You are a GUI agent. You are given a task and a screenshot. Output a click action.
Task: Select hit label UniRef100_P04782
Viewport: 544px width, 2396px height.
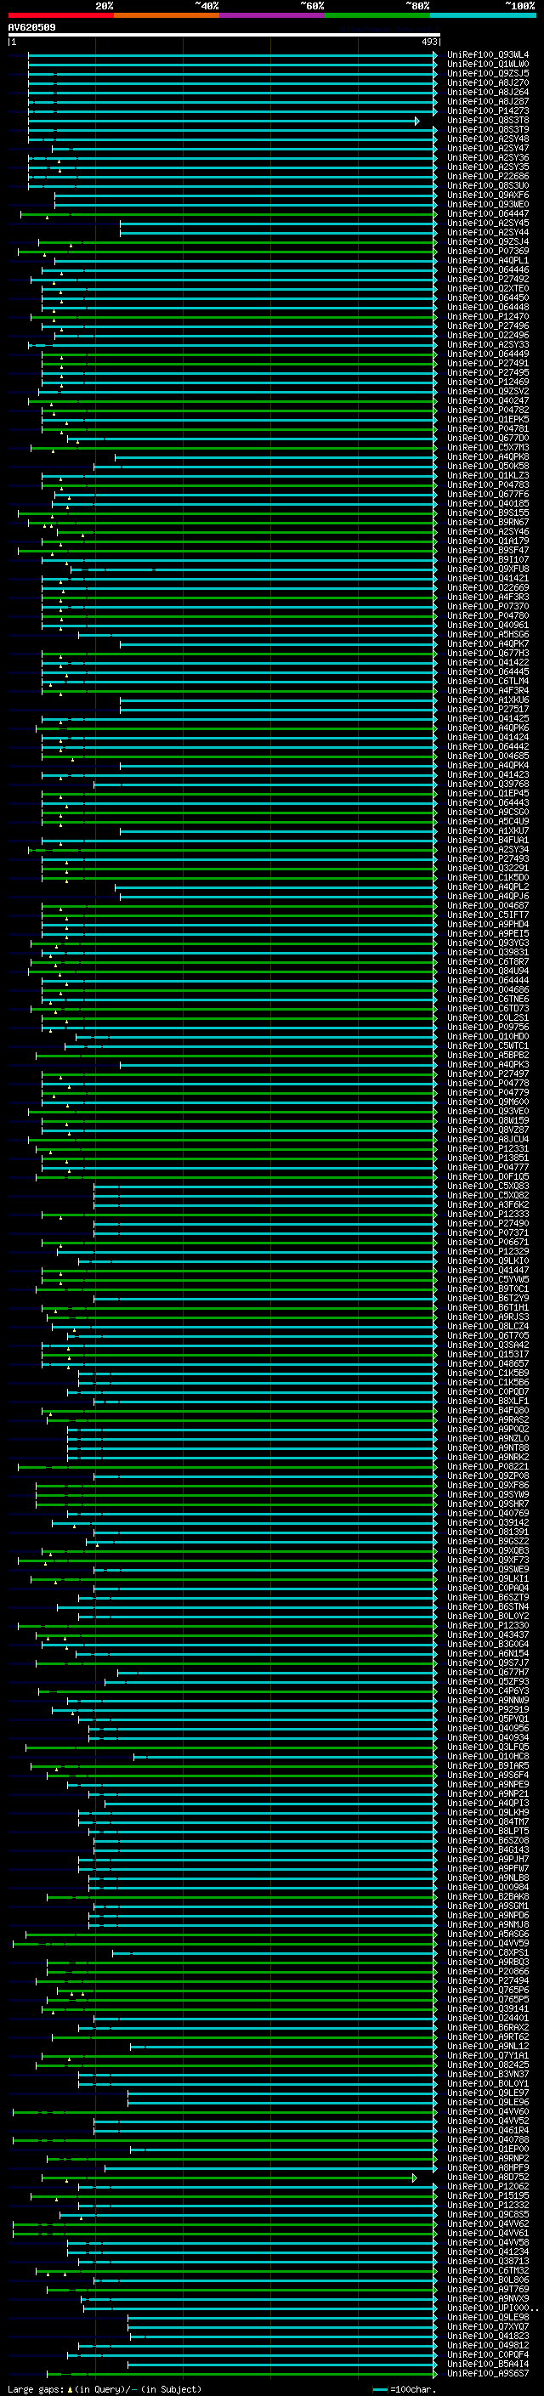(x=487, y=411)
